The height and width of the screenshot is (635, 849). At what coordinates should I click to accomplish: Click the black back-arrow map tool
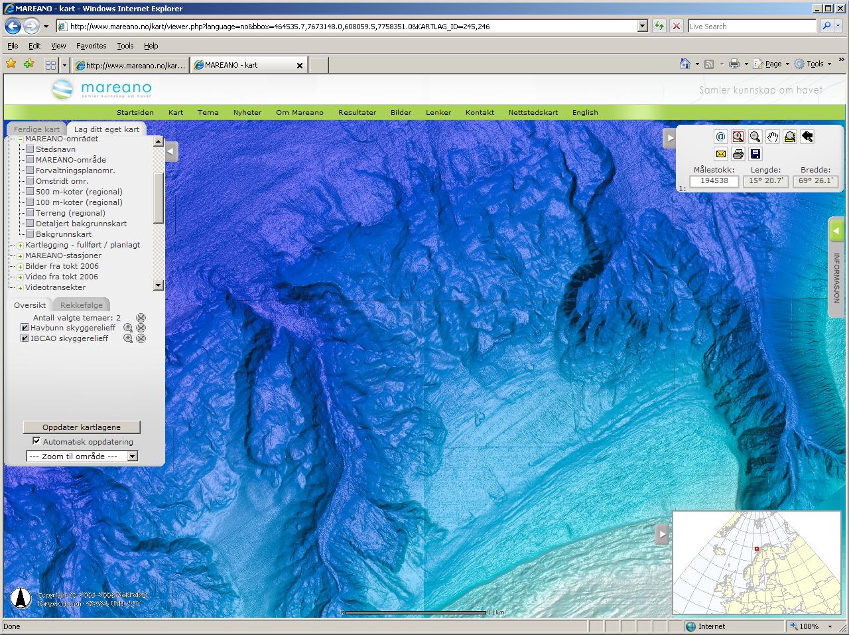coord(807,137)
